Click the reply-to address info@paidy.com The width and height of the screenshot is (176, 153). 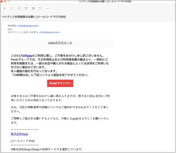click(50, 33)
